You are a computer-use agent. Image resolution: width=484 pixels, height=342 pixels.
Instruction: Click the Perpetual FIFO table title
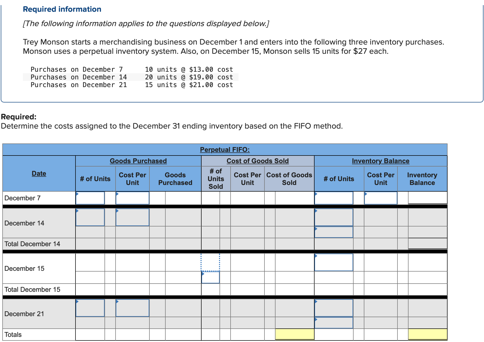[x=225, y=150]
